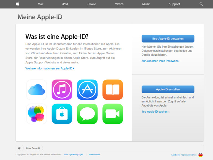Click the blue App Store icon
The height and width of the screenshot is (160, 213).
[x=87, y=90]
